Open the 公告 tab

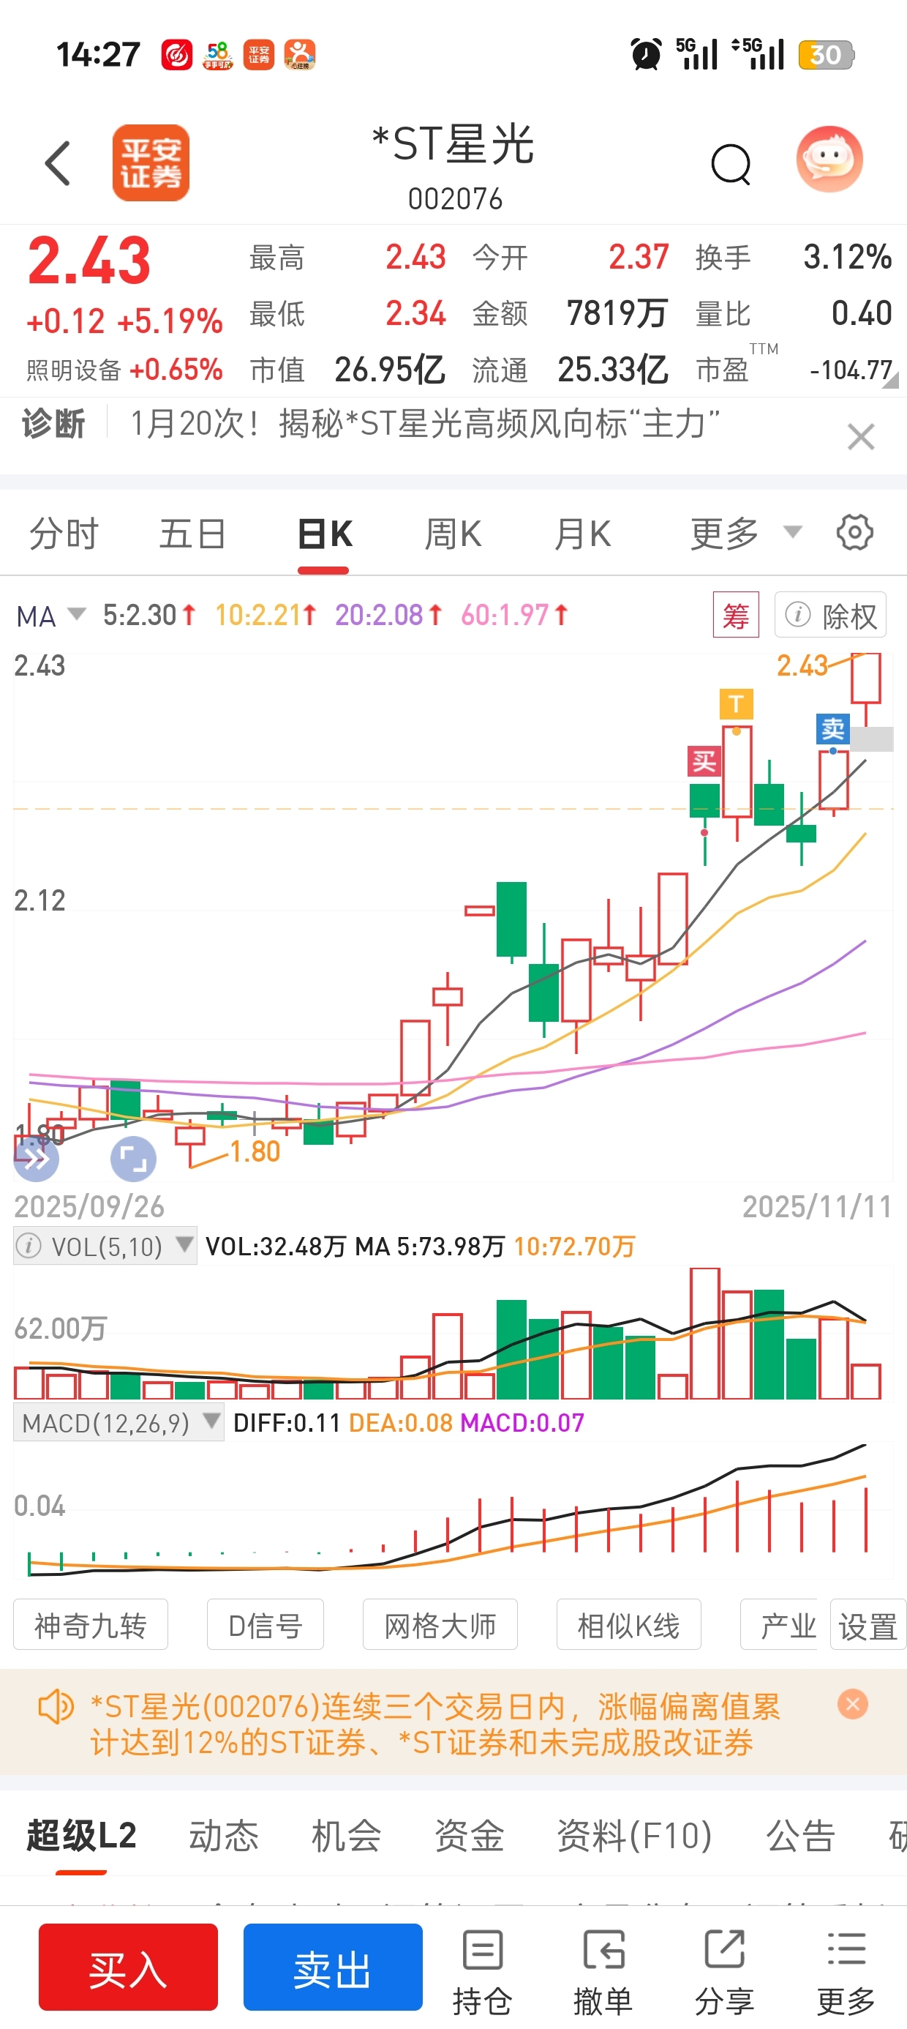click(x=801, y=1835)
